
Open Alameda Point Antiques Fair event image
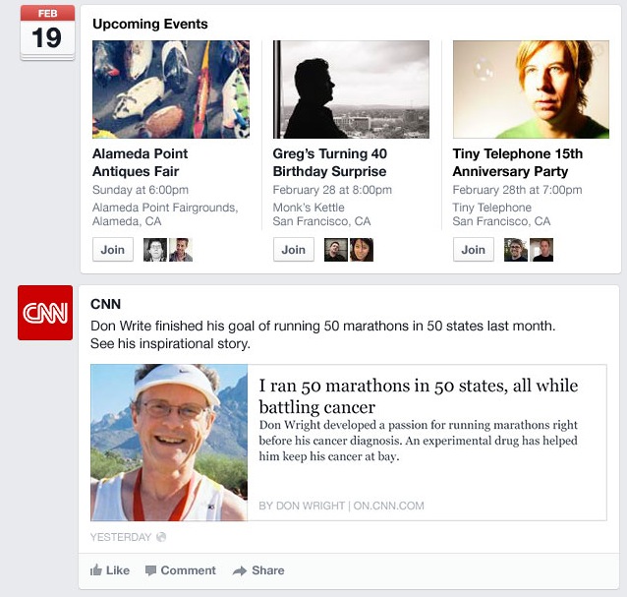tap(171, 90)
